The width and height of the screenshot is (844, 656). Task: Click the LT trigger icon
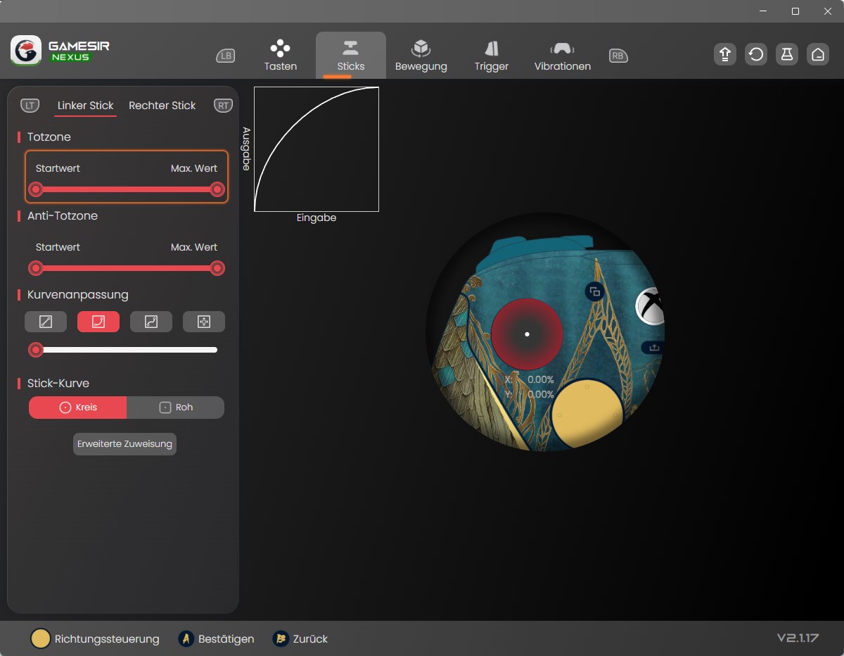click(x=30, y=106)
